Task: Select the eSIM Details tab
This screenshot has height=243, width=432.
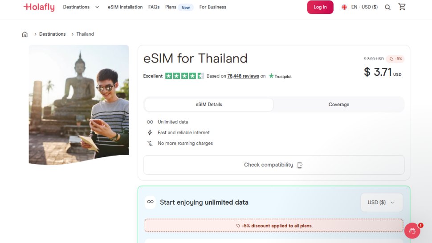Action: tap(208, 104)
